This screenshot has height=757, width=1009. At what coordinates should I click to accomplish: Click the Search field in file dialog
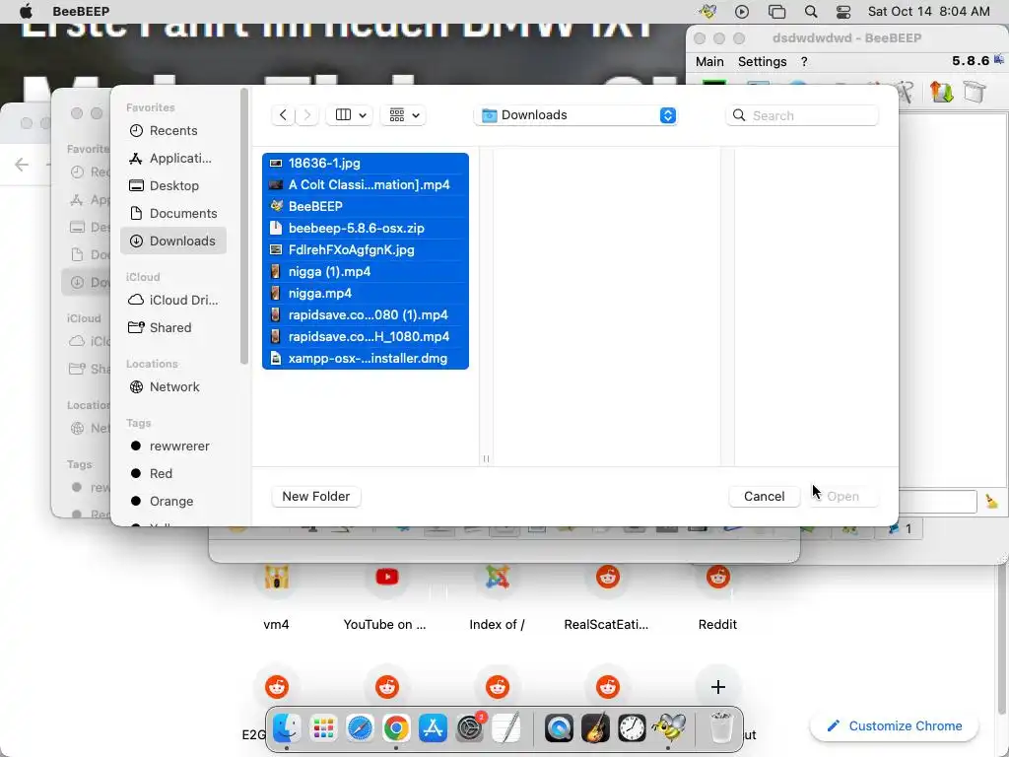click(802, 115)
